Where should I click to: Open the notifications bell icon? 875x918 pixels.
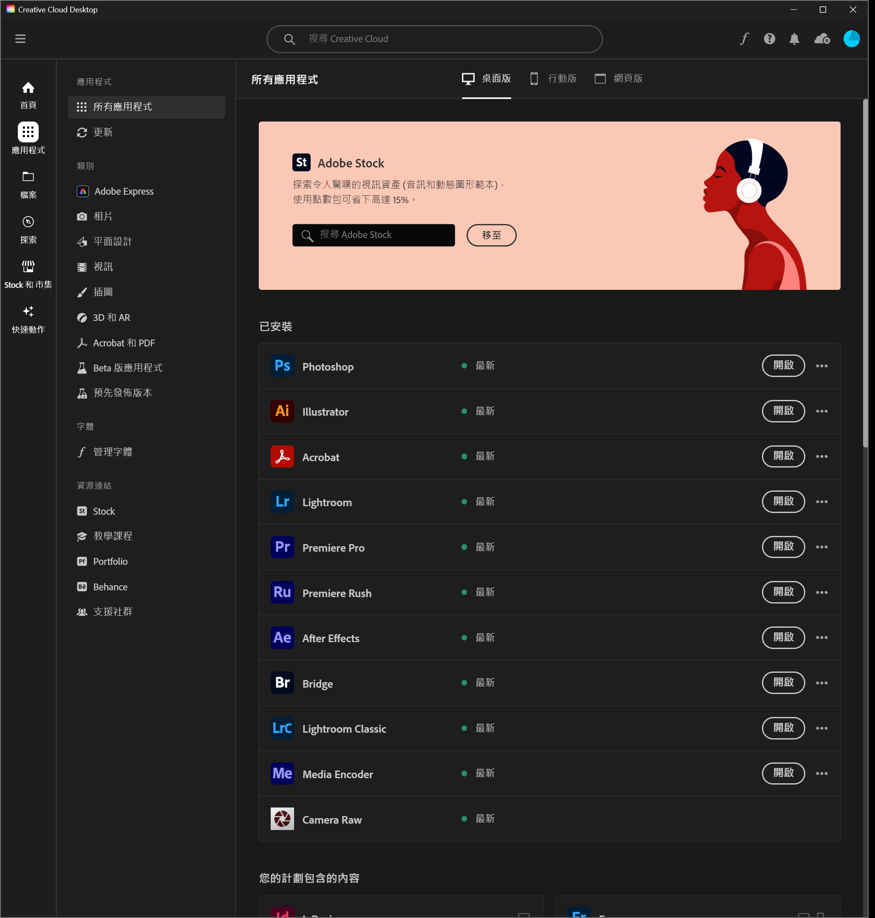(x=794, y=39)
